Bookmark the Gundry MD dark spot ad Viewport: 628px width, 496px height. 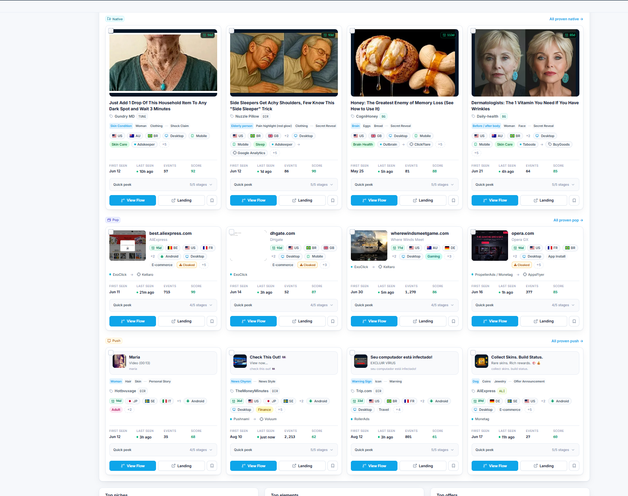click(212, 200)
